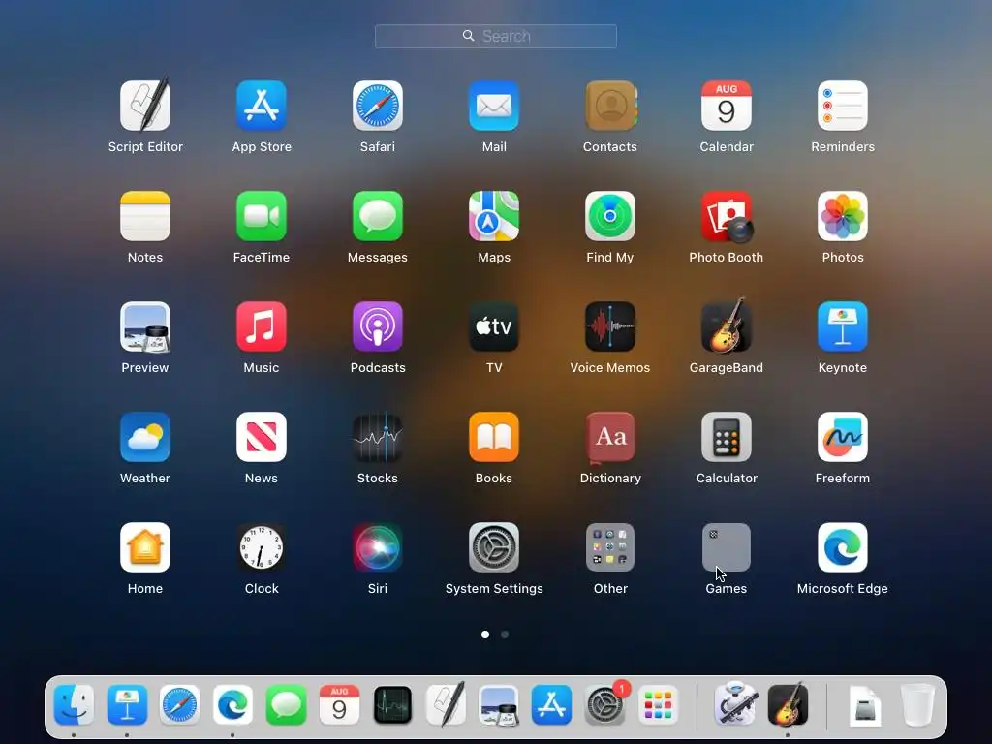This screenshot has width=992, height=744.
Task: Launch the Home app
Action: tap(145, 547)
